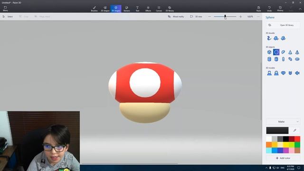Select the 3D shapes tab
This screenshot has width=304, height=171.
click(116, 9)
